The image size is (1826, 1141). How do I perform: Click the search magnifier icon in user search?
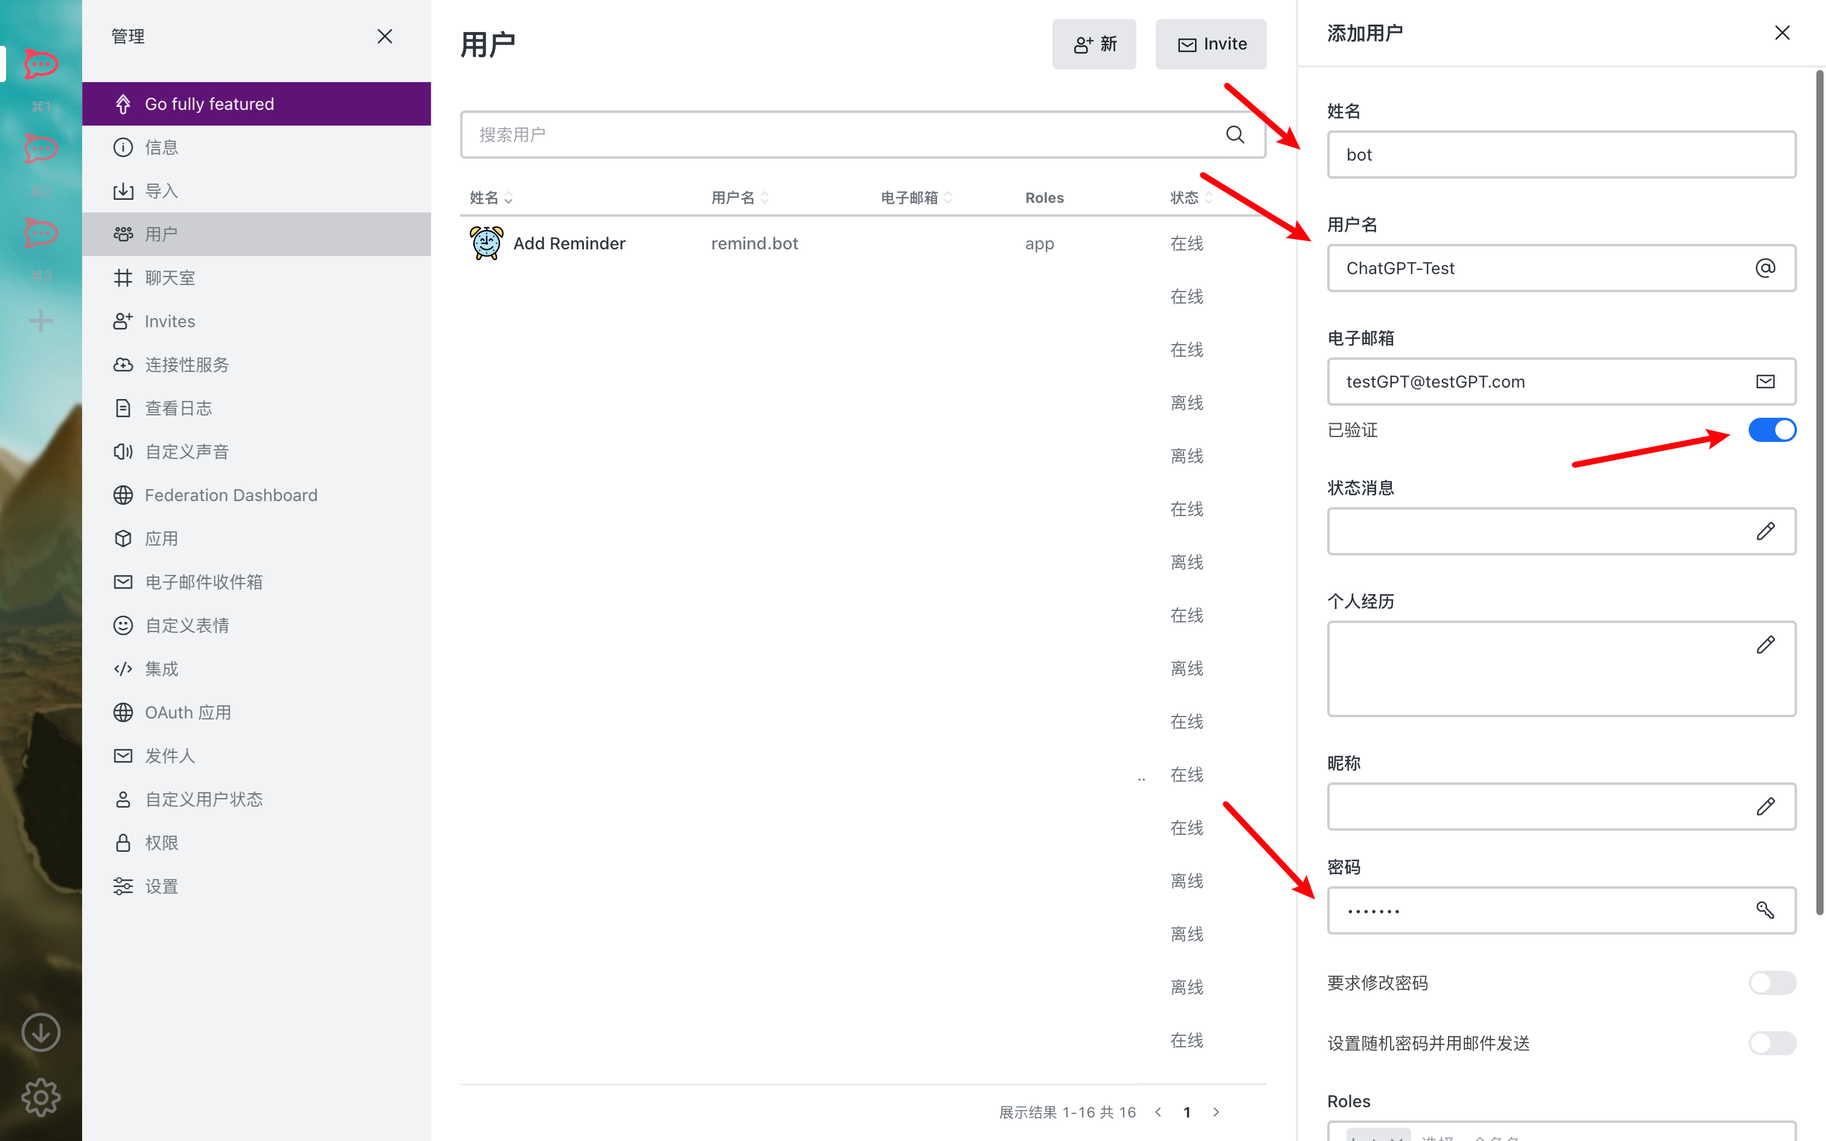pyautogui.click(x=1235, y=134)
